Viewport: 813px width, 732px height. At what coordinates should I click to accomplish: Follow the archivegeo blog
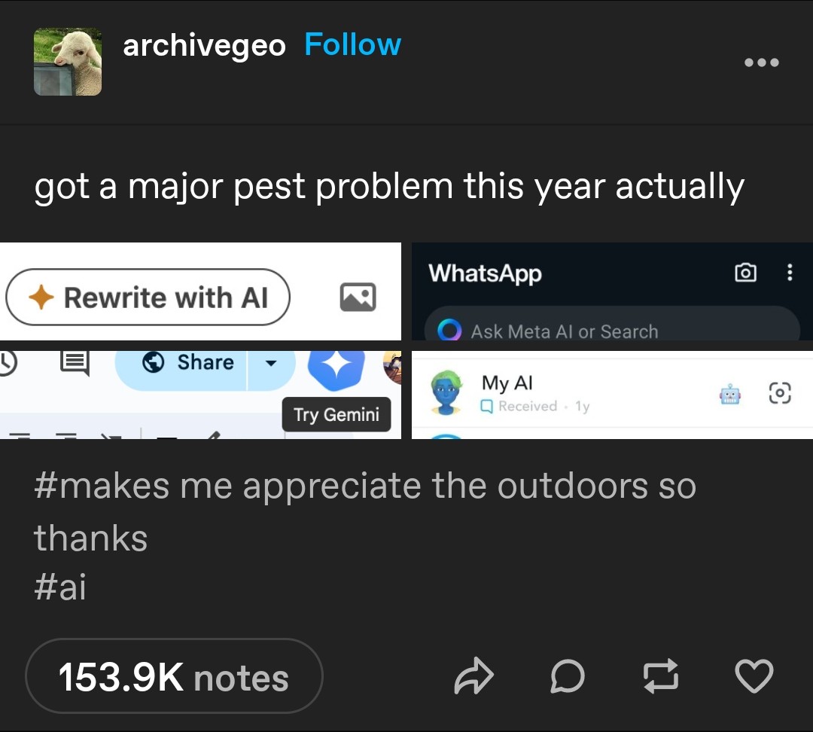352,44
